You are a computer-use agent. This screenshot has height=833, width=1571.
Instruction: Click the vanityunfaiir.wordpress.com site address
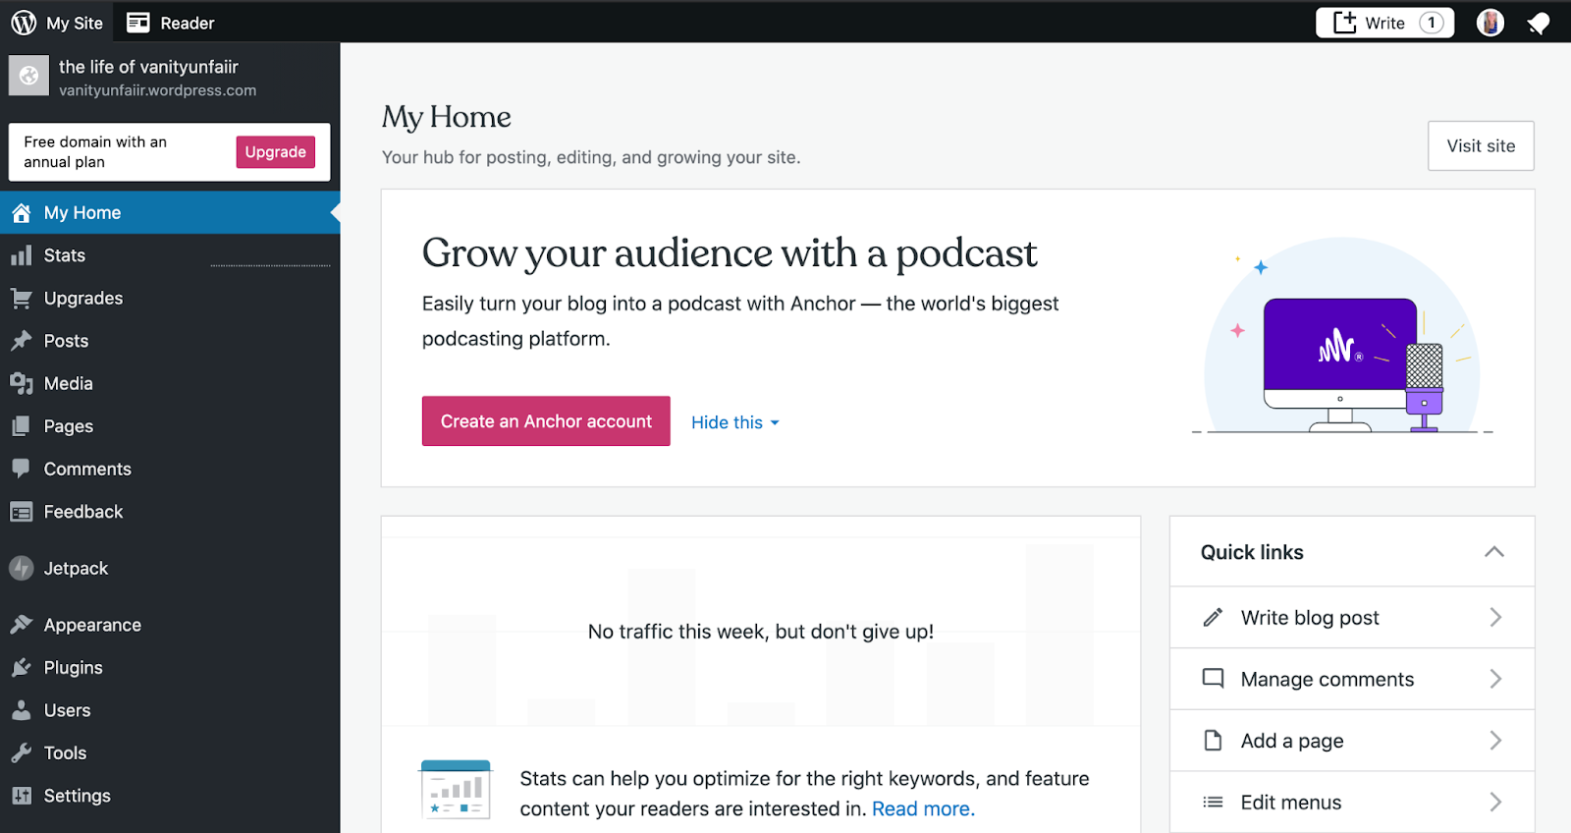click(157, 90)
